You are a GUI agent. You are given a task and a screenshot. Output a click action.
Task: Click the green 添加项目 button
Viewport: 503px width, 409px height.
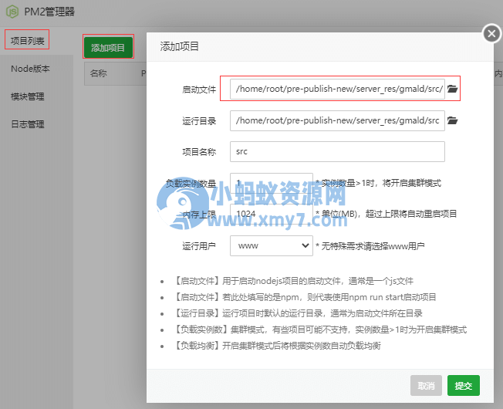(x=108, y=48)
